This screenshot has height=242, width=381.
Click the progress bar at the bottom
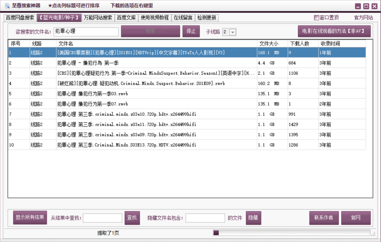[x=291, y=233]
